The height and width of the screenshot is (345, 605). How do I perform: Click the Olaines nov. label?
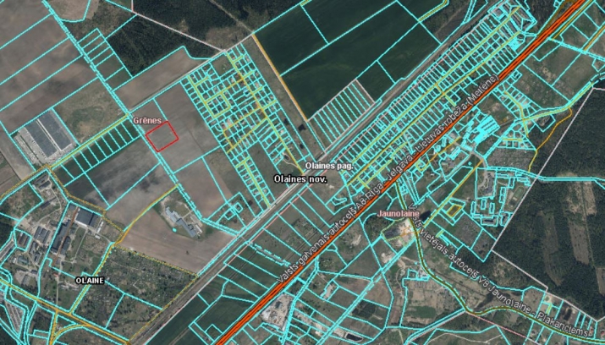coord(300,179)
